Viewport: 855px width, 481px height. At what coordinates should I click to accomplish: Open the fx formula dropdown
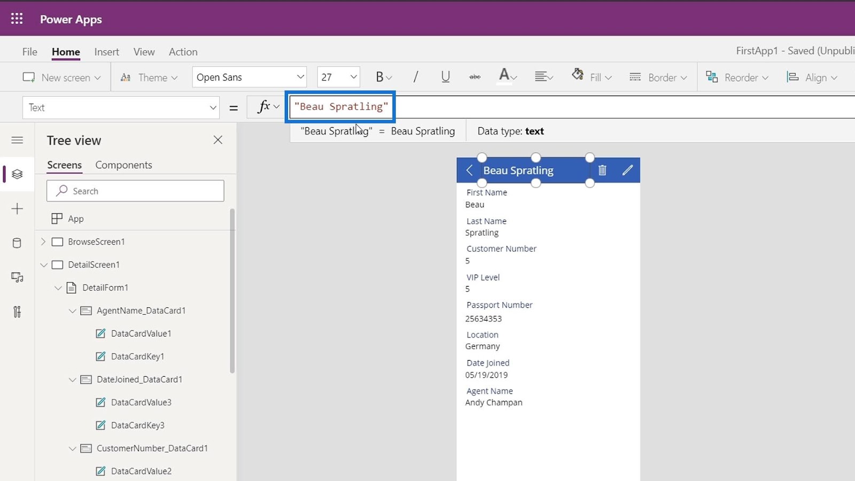pyautogui.click(x=268, y=107)
